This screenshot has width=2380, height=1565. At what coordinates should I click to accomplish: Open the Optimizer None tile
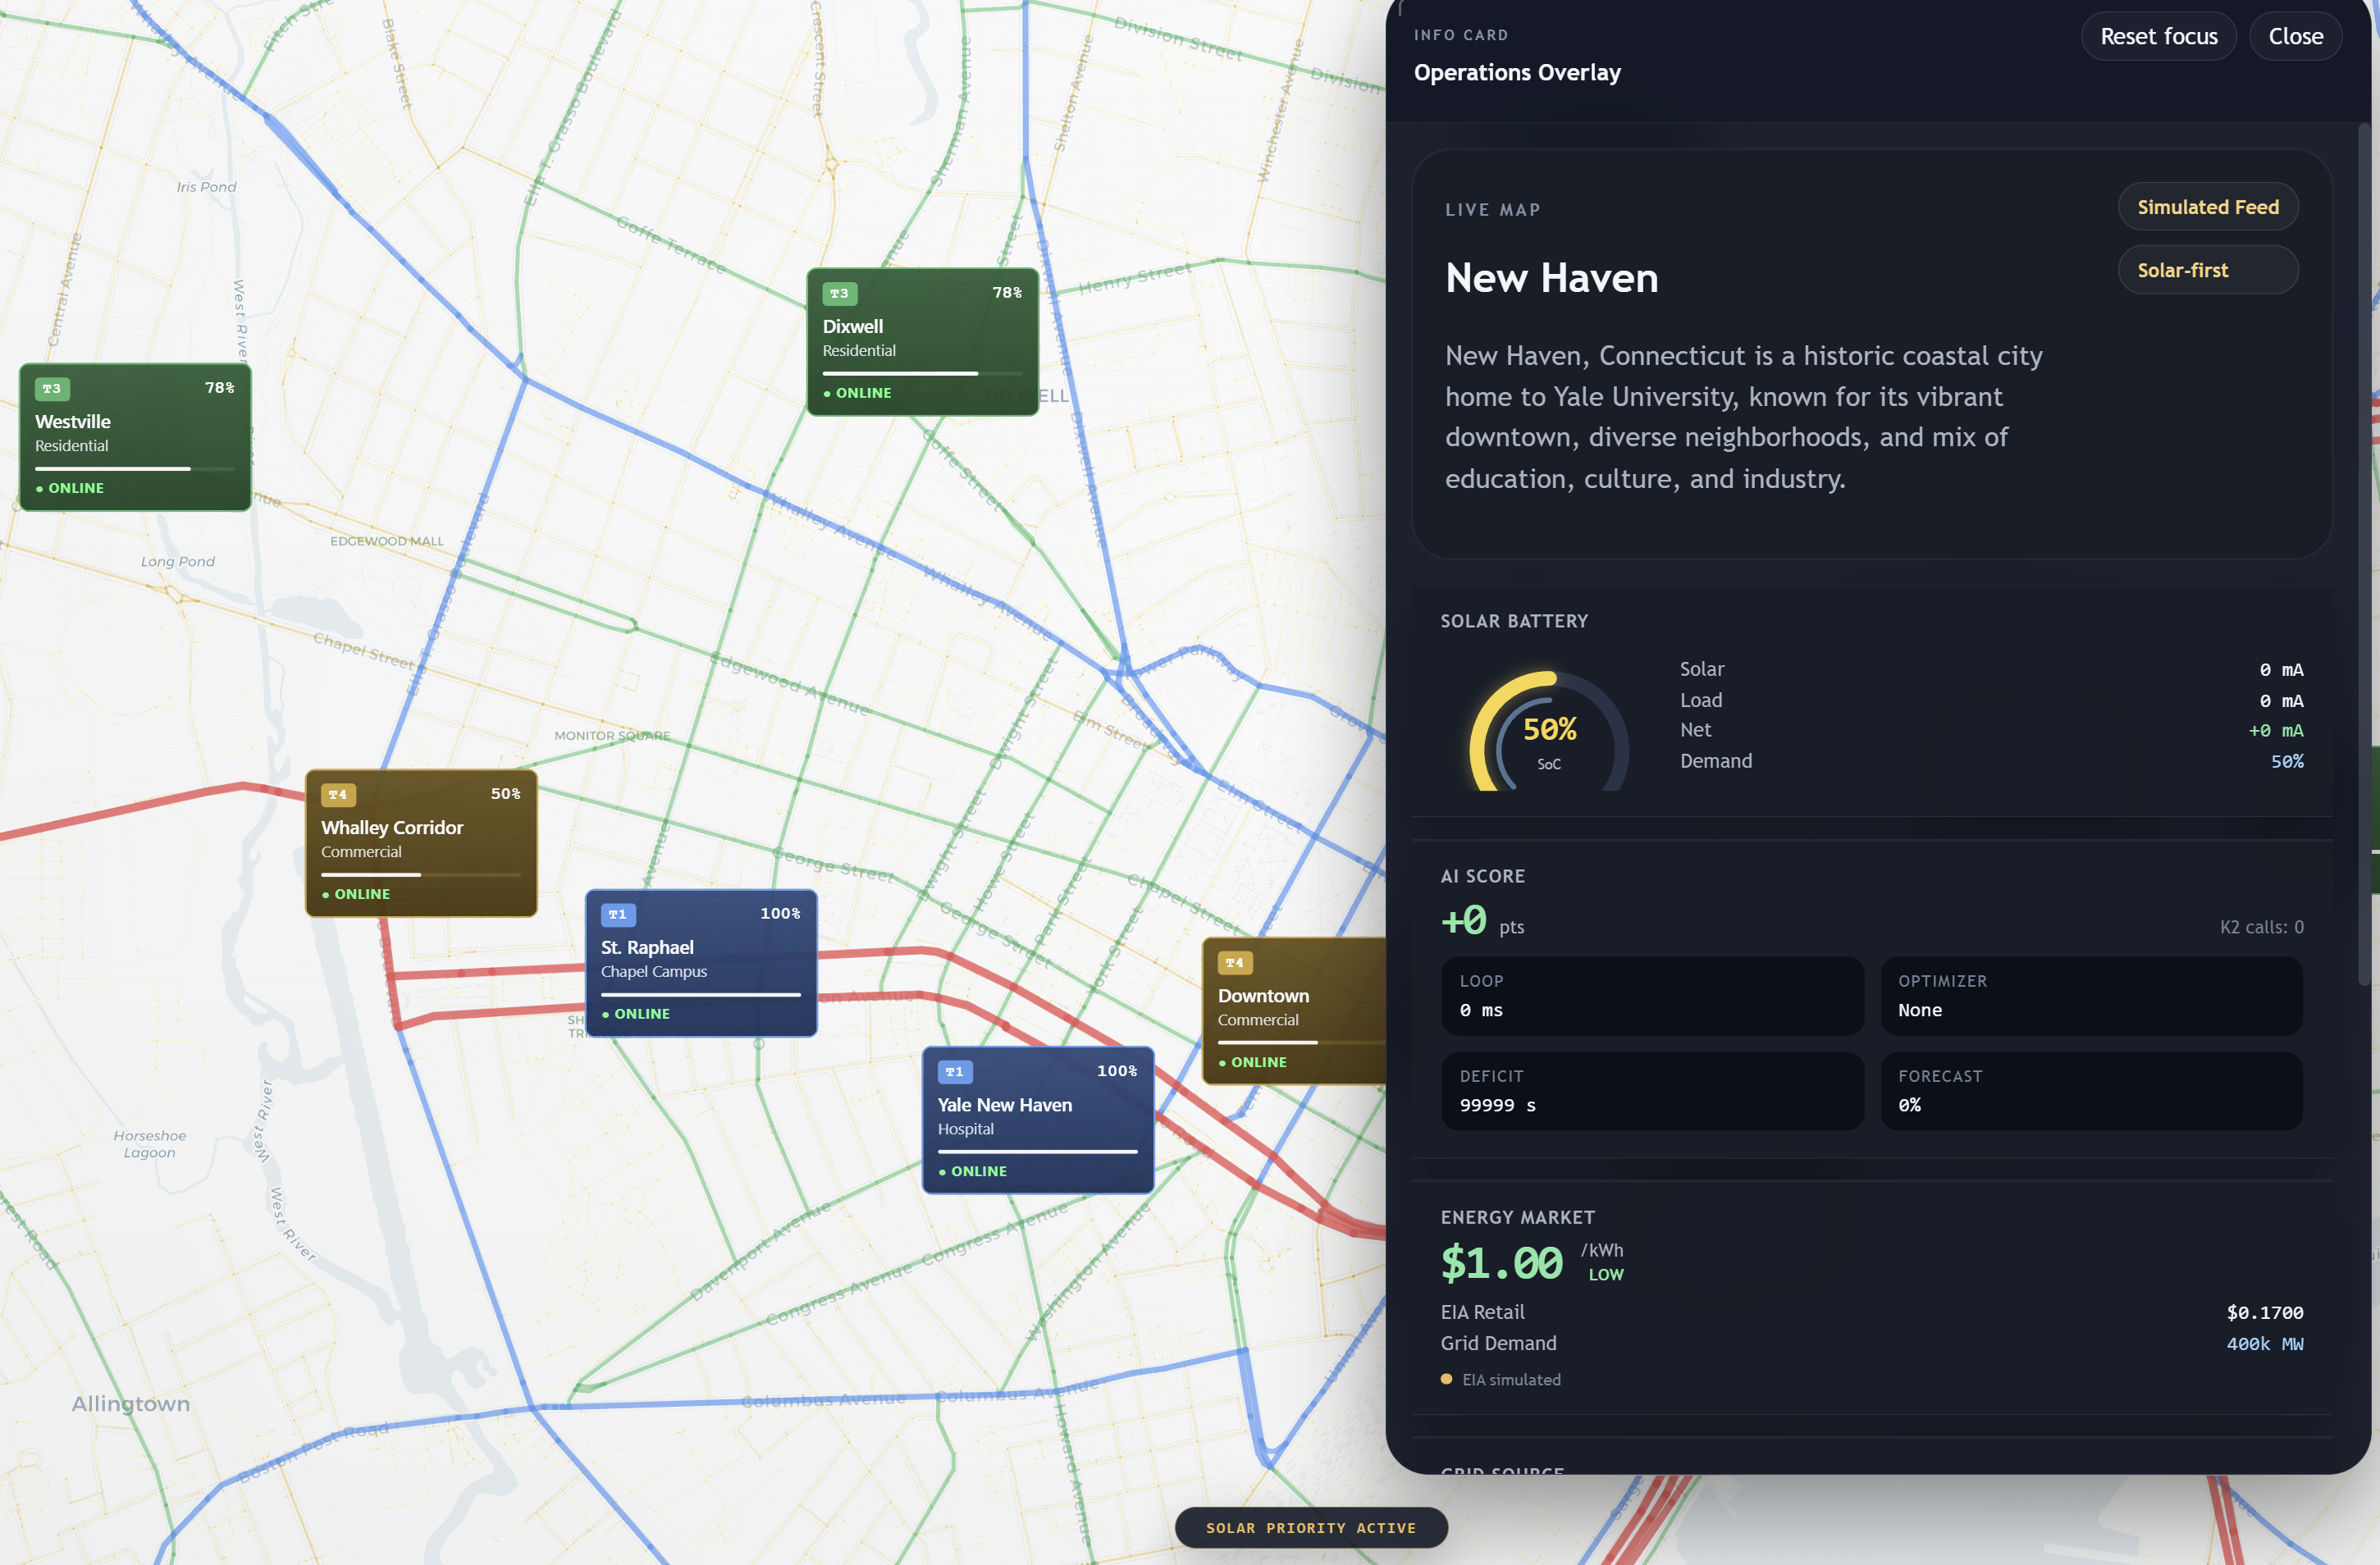click(x=2090, y=996)
